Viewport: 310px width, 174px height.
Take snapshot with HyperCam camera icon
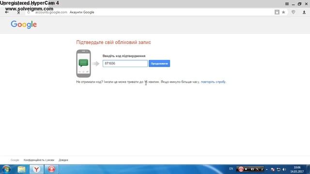(252, 169)
